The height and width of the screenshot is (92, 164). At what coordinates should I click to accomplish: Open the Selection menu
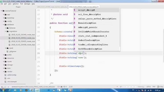click(x=16, y=4)
